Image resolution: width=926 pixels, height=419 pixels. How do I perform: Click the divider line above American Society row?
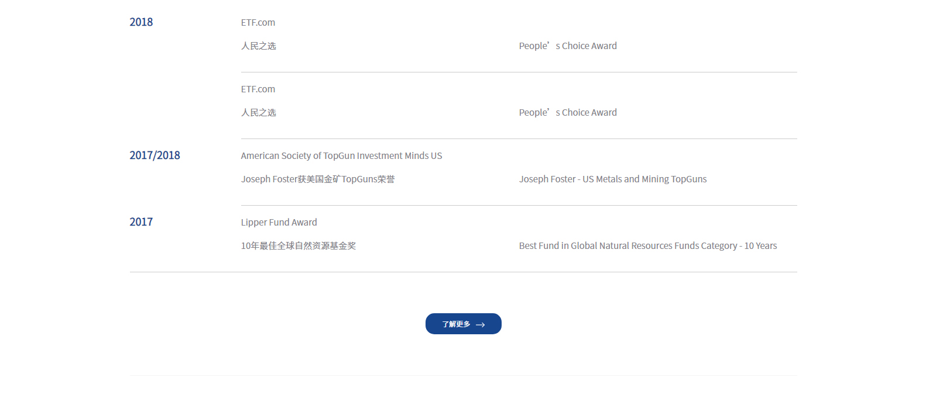pos(519,139)
